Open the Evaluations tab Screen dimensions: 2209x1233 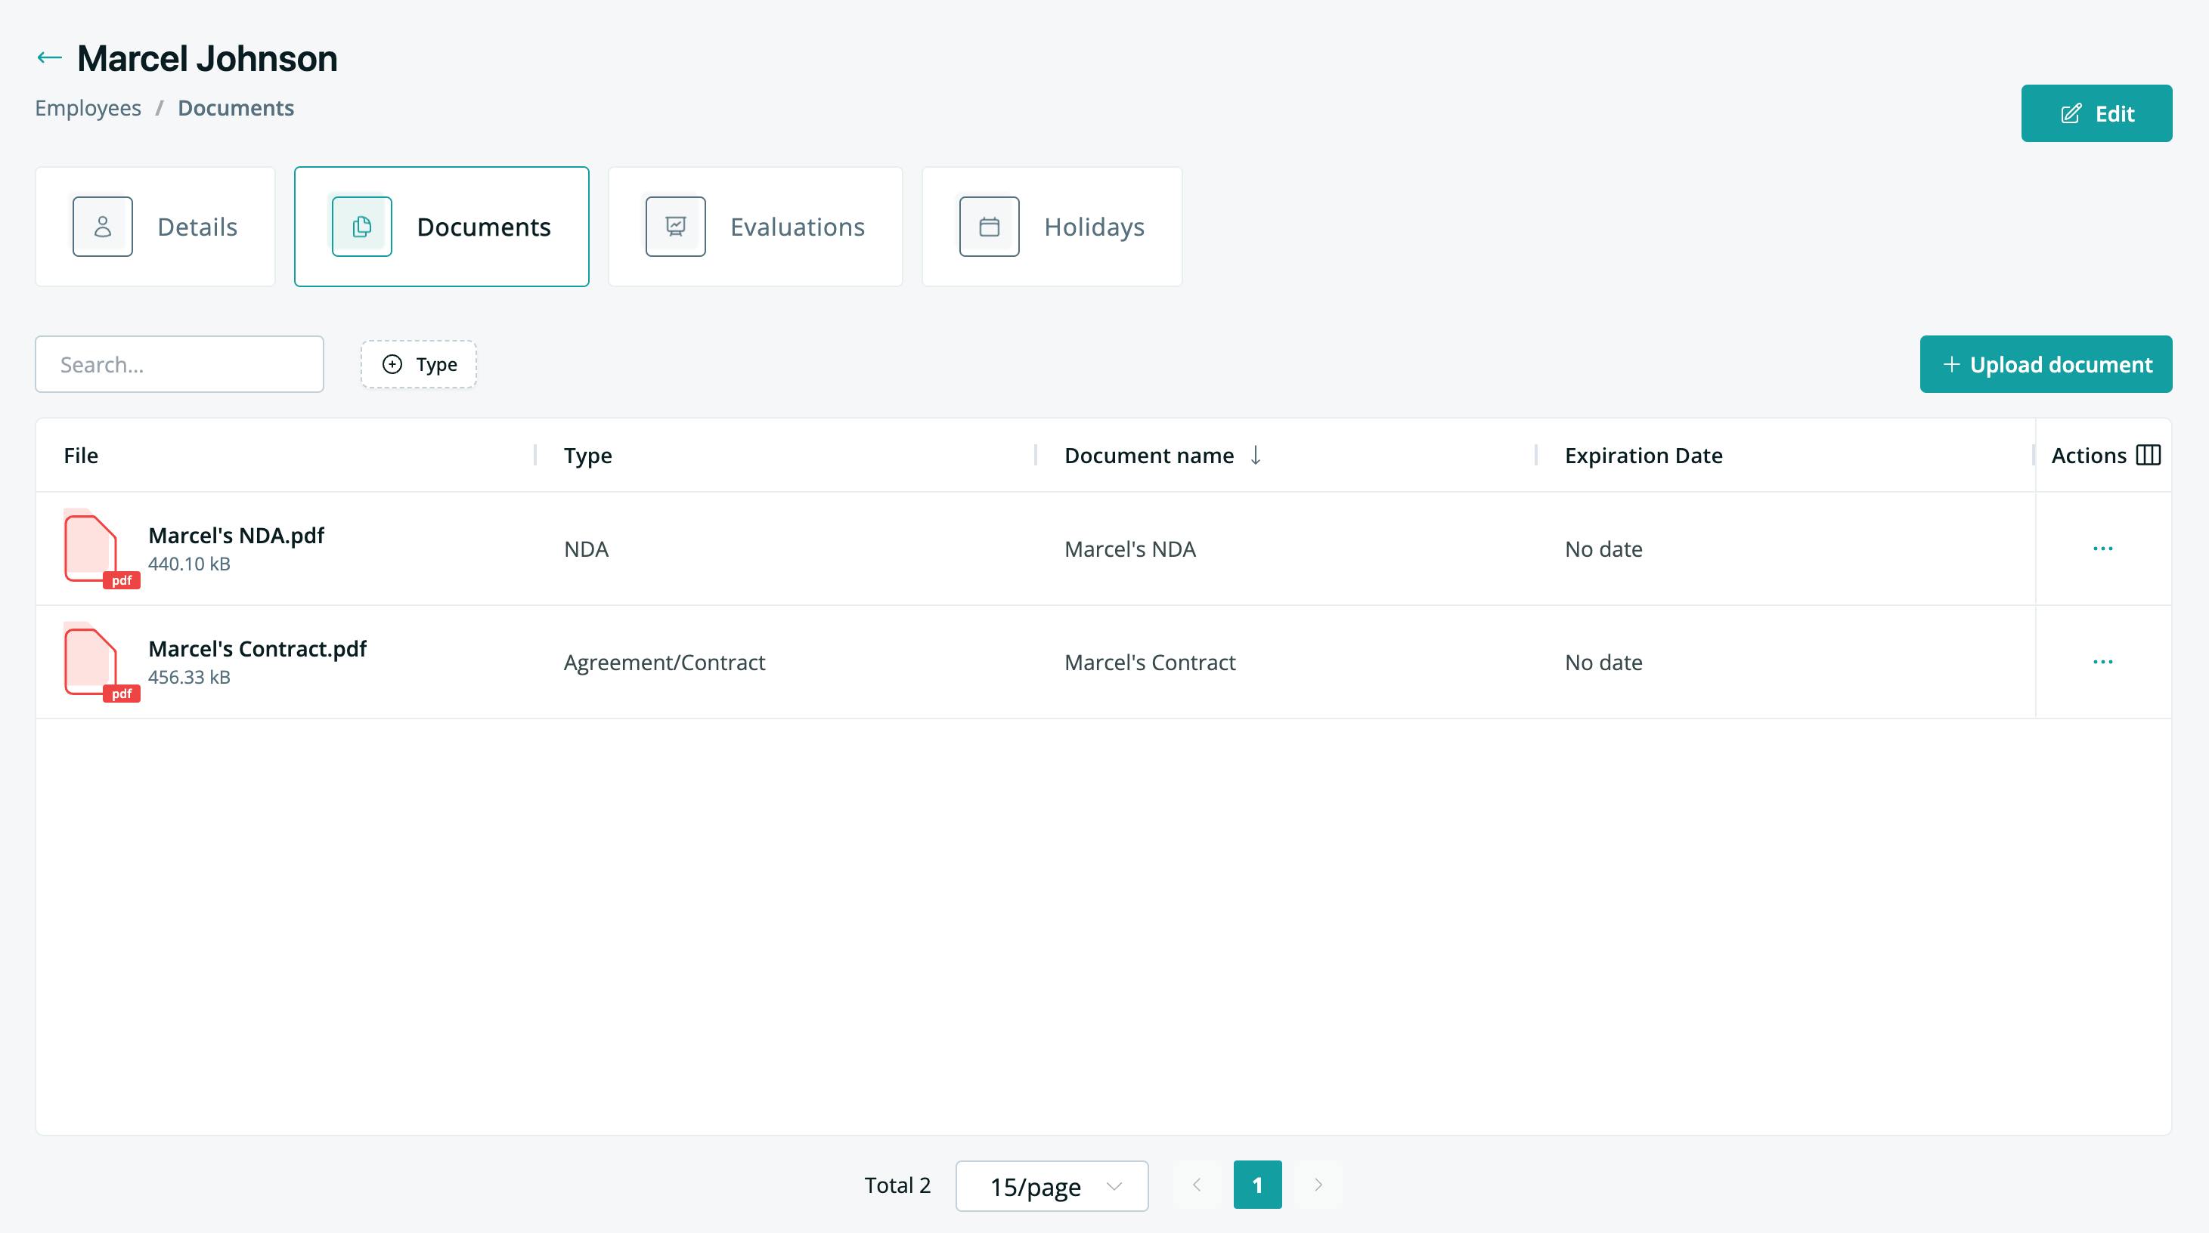[x=755, y=226]
